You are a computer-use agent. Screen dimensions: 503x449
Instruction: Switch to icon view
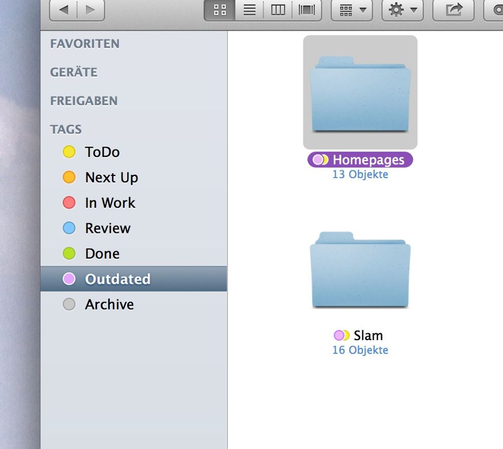point(220,10)
